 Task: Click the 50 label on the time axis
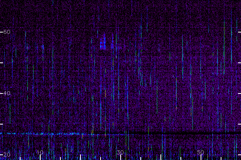pos(201,152)
